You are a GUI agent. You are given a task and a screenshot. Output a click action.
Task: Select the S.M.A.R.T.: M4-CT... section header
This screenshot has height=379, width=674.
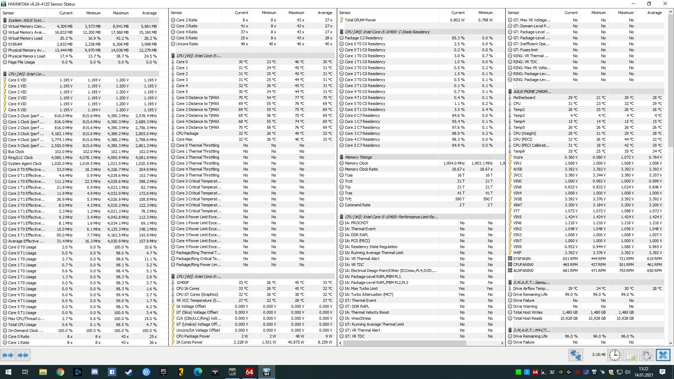(585, 330)
